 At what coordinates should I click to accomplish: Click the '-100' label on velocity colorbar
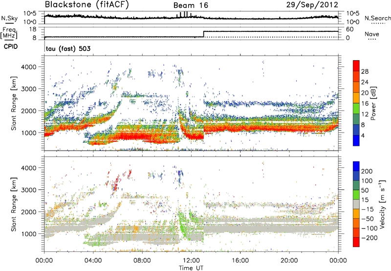pyautogui.click(x=369, y=228)
